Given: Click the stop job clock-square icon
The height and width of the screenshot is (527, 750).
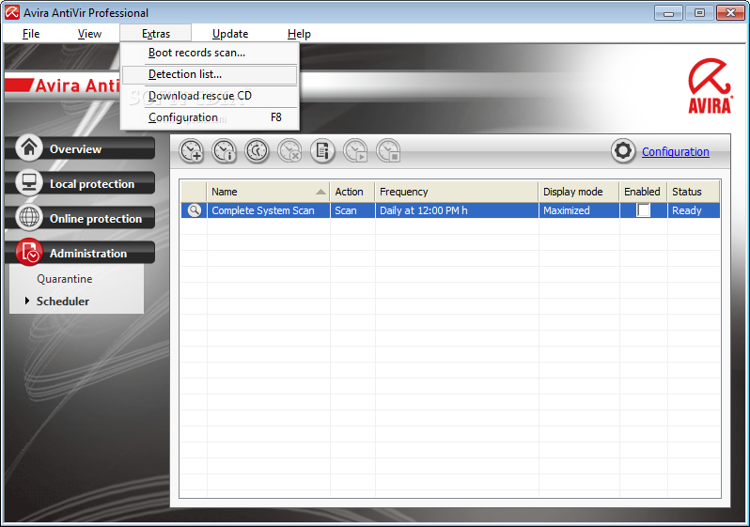Looking at the screenshot, I should 388,151.
